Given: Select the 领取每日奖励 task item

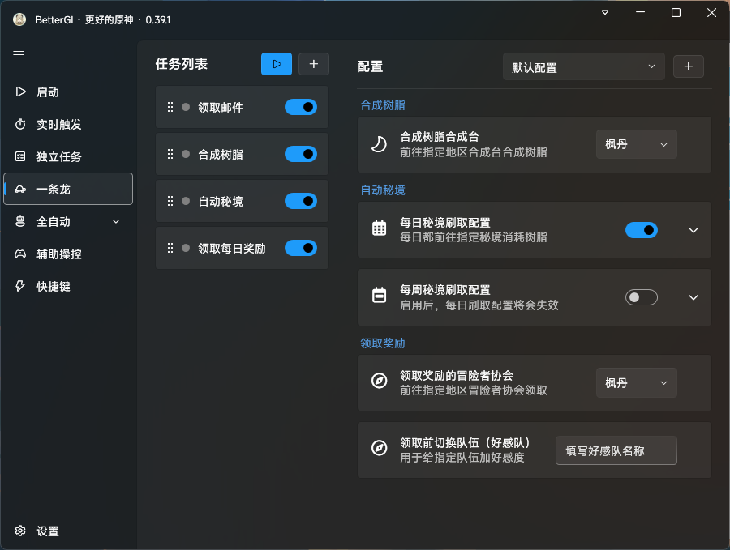Looking at the screenshot, I should coord(231,248).
